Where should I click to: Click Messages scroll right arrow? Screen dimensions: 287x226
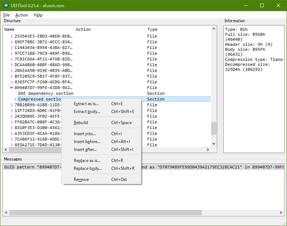tap(281, 213)
